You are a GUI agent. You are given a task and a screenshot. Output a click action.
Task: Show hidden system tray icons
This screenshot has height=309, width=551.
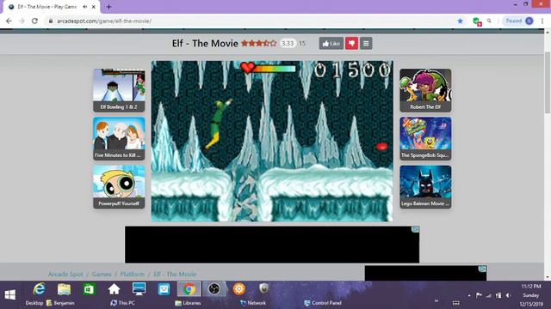point(469,295)
